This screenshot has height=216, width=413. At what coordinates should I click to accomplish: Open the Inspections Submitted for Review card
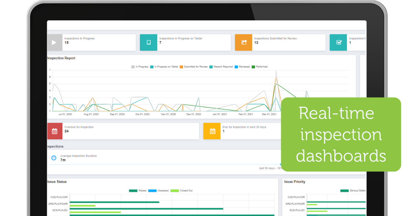point(280,42)
